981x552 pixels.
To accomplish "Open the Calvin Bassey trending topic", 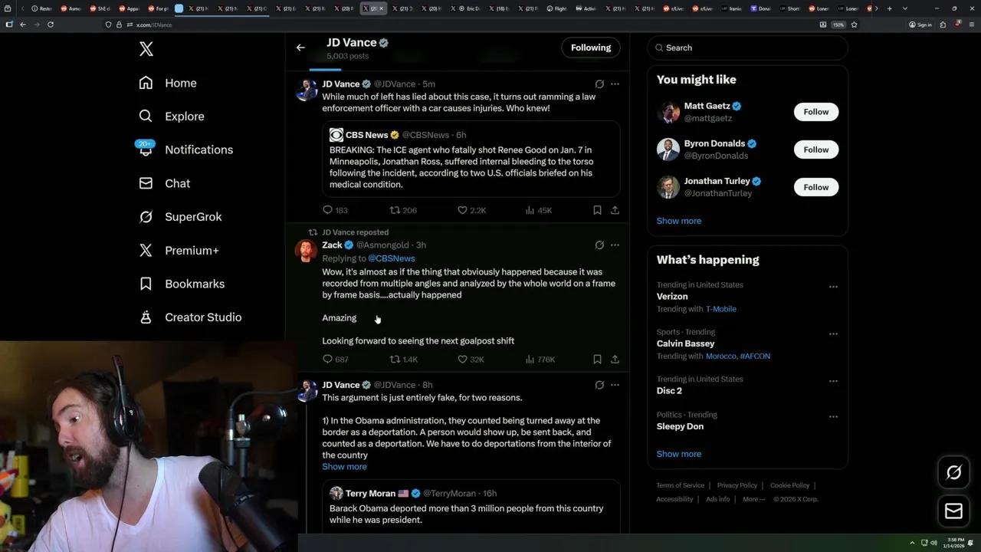I will pos(685,343).
